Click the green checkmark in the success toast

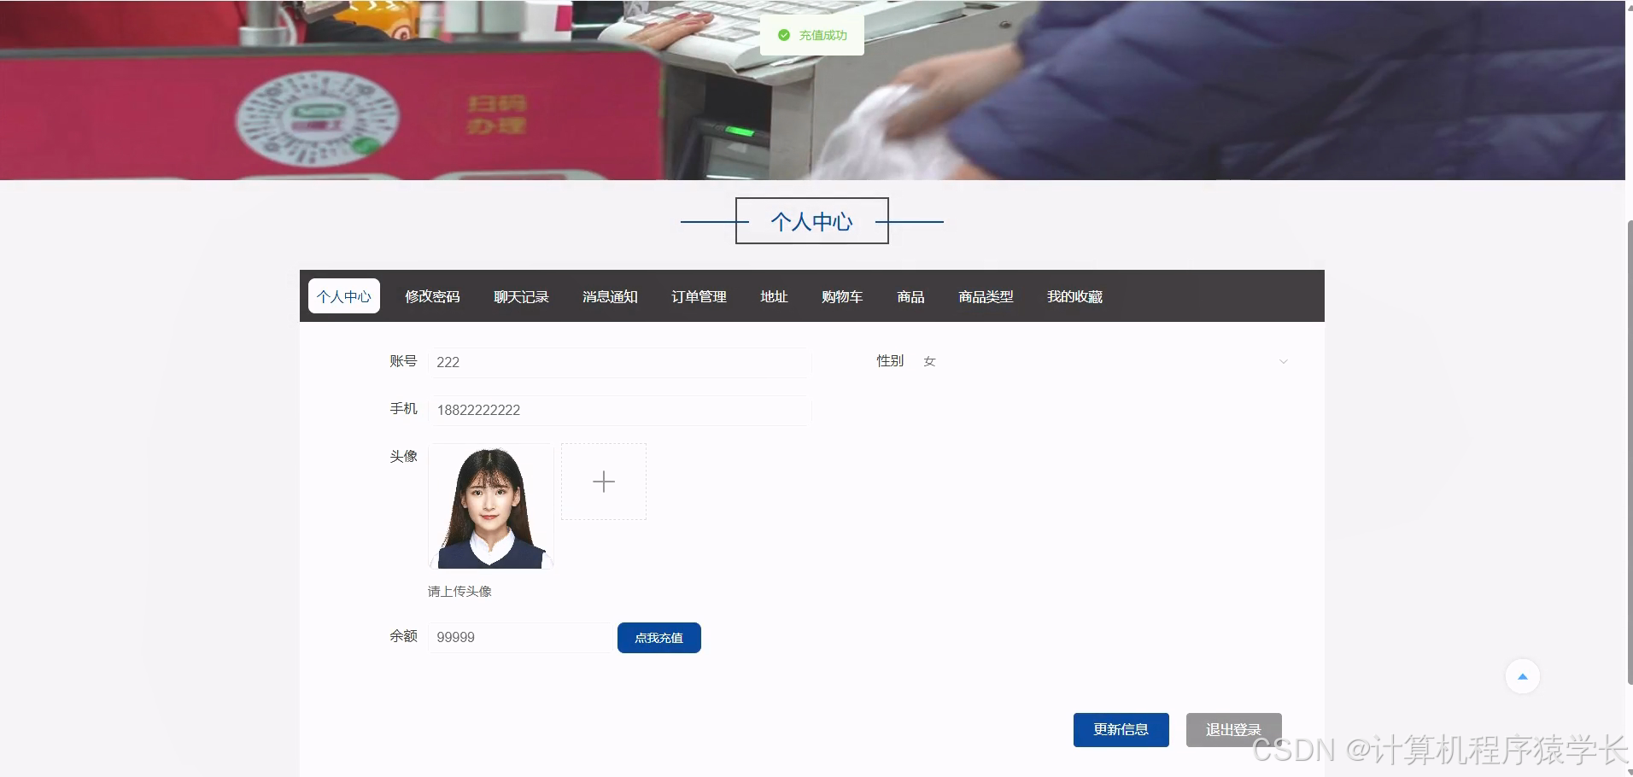[x=783, y=35]
